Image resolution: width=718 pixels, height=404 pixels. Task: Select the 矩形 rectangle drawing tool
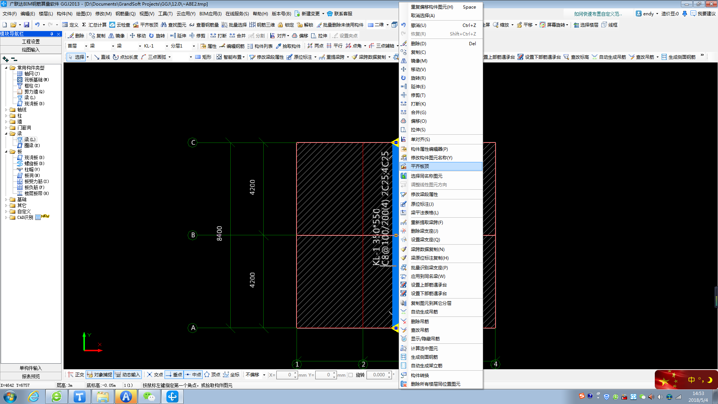(203, 57)
